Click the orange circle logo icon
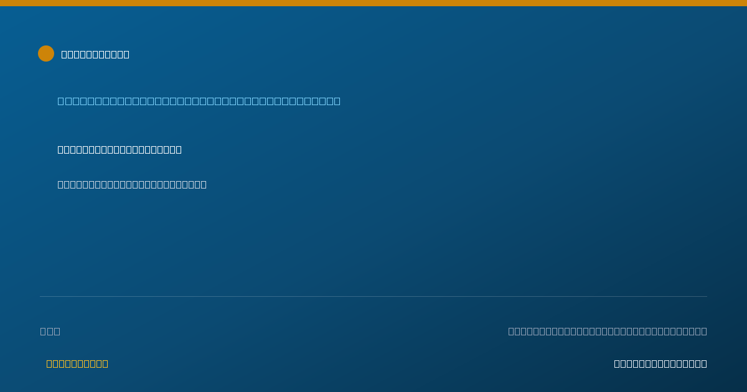Screen dimensions: 747x392 (46, 54)
